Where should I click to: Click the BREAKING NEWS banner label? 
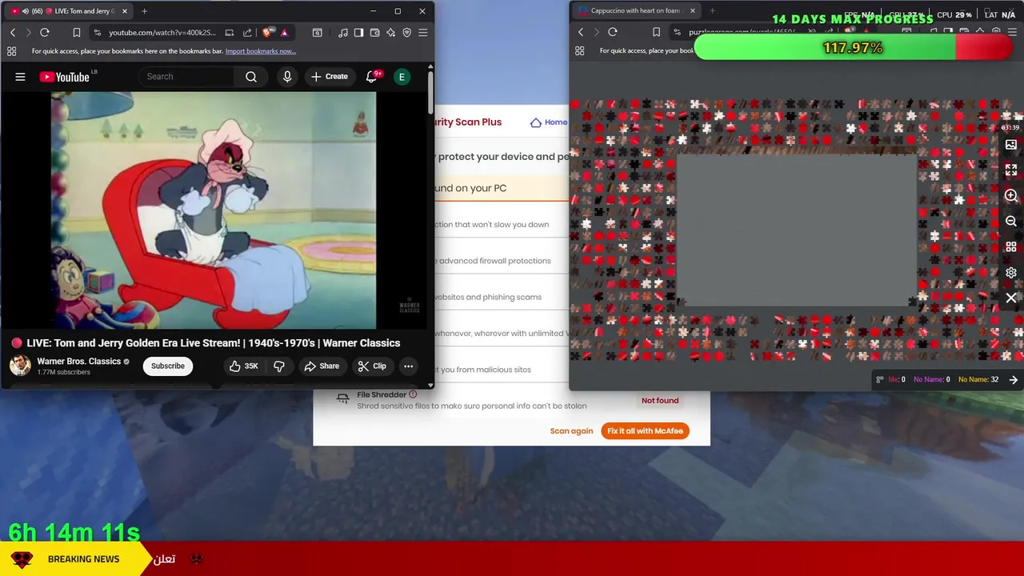[x=83, y=559]
